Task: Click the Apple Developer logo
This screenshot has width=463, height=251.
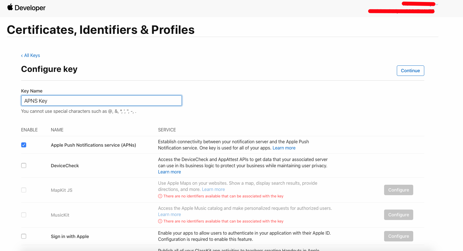Action: point(26,8)
